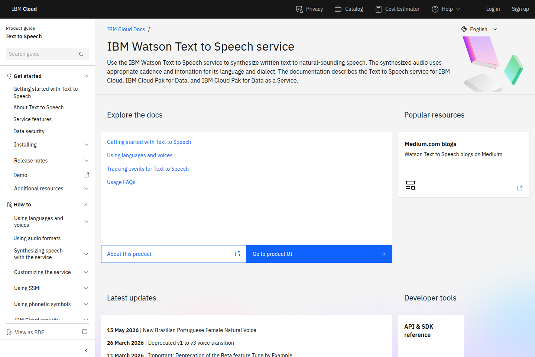Expand the Release notes section
Screen dimensions: 535x357
(x=86, y=161)
